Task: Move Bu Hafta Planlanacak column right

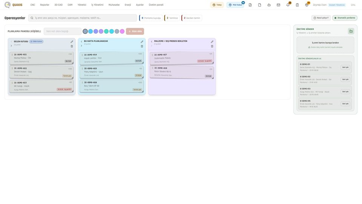Action: pos(81,46)
